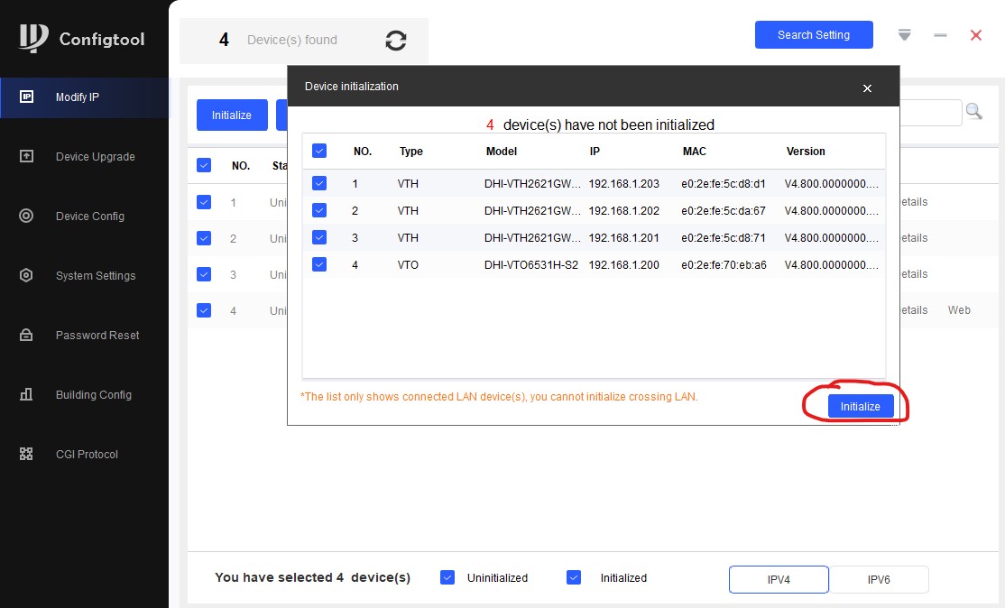1005x608 pixels.
Task: Click the search magnifier icon
Action: tap(974, 112)
